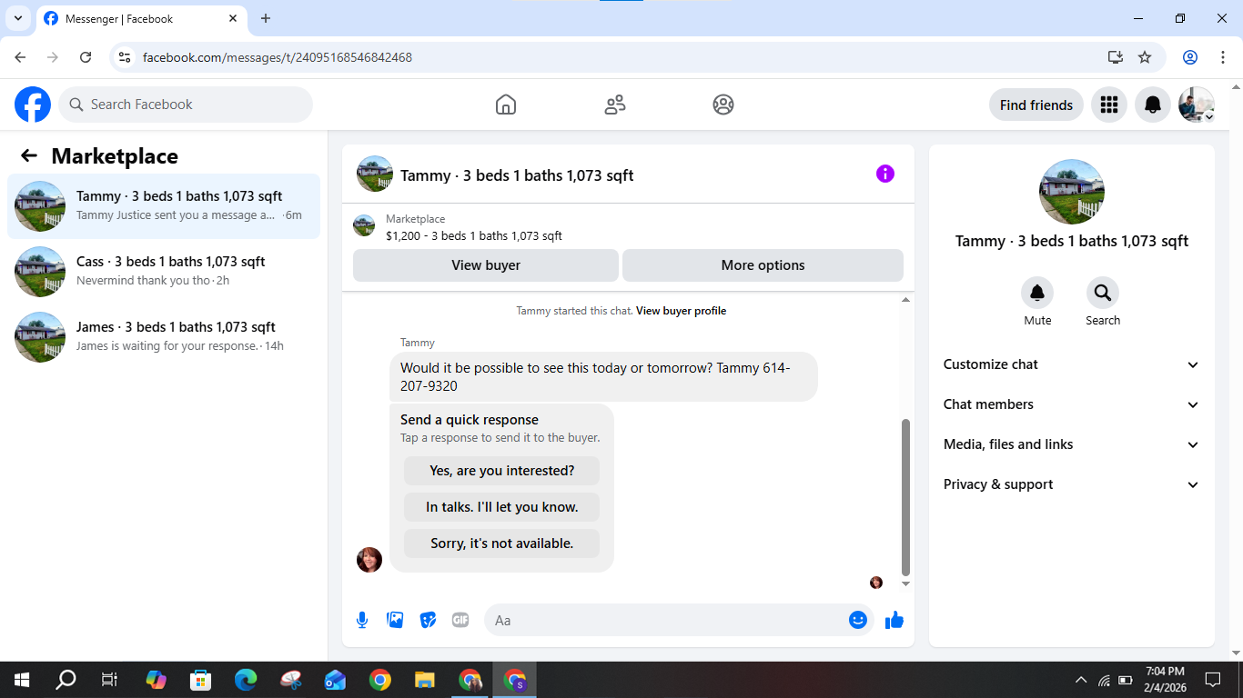Open the Chrome three-dot menu
This screenshot has height=698, width=1243.
pos(1223,57)
